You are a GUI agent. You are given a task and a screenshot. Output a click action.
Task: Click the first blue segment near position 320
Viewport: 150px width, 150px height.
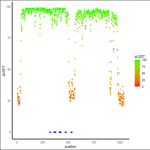tap(50, 132)
